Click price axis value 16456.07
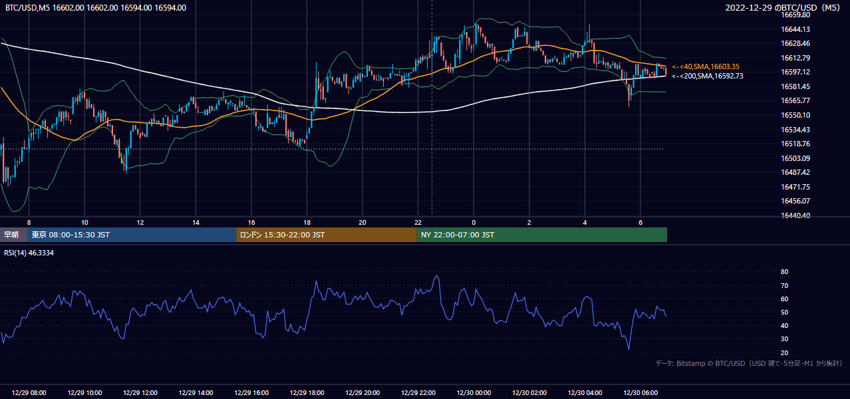This screenshot has height=399, width=850. pyautogui.click(x=795, y=201)
